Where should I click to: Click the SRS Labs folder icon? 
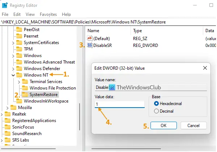coord(8,140)
